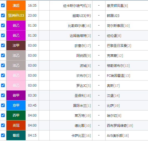
Task: Click away team 巴黎圣日耳曼[2]
Action: tap(119, 46)
